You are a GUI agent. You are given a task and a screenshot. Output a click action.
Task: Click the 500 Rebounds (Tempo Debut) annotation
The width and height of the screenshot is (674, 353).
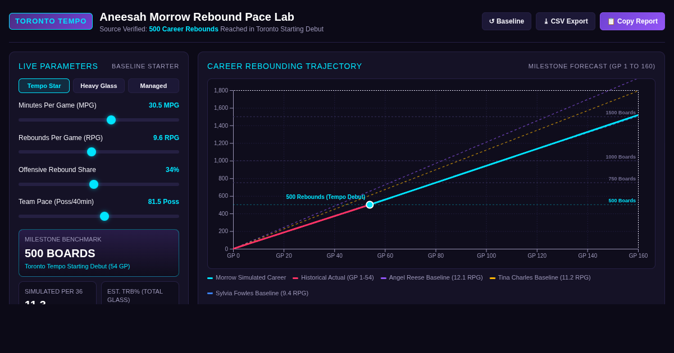pos(326,197)
